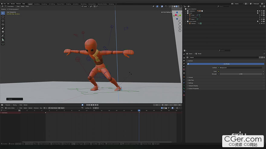The image size is (266, 149).
Task: Switch to wireframe viewport shading
Action: (173, 6)
